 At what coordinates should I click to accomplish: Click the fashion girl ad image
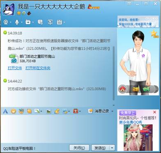[138, 137]
